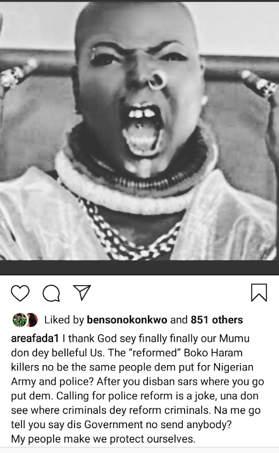This screenshot has width=279, height=453.
Task: Open the second liker's dark avatar
Action: (32, 320)
